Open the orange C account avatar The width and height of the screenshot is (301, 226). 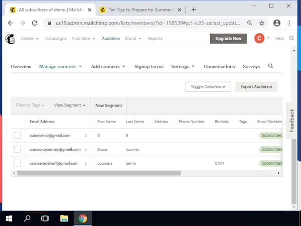[259, 39]
